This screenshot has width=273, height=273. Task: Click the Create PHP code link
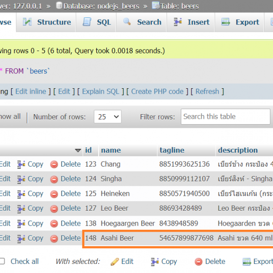click(x=157, y=91)
